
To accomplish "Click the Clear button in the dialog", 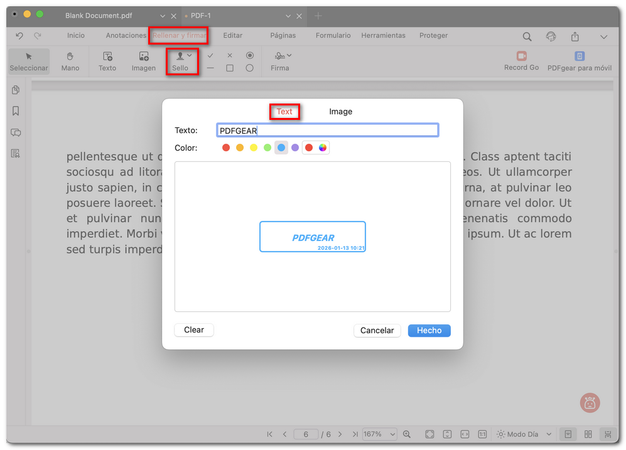I will click(194, 329).
